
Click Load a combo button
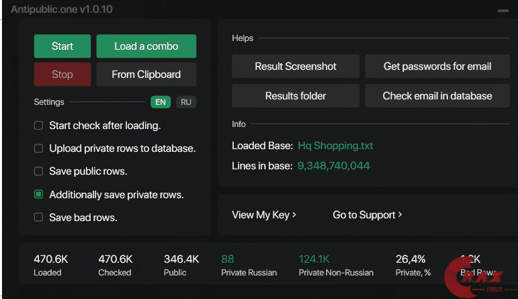(x=146, y=46)
